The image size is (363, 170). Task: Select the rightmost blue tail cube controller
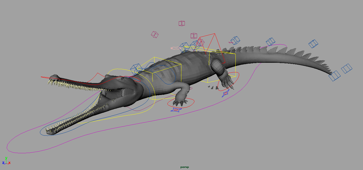tap(347, 68)
